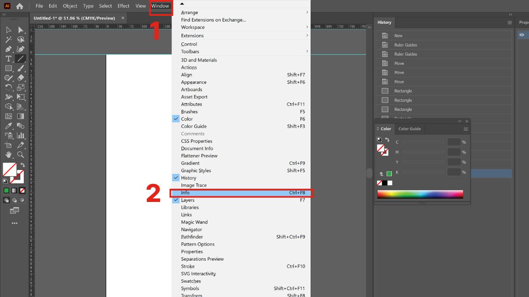Open the Object menu
Image resolution: width=529 pixels, height=297 pixels.
tap(70, 6)
